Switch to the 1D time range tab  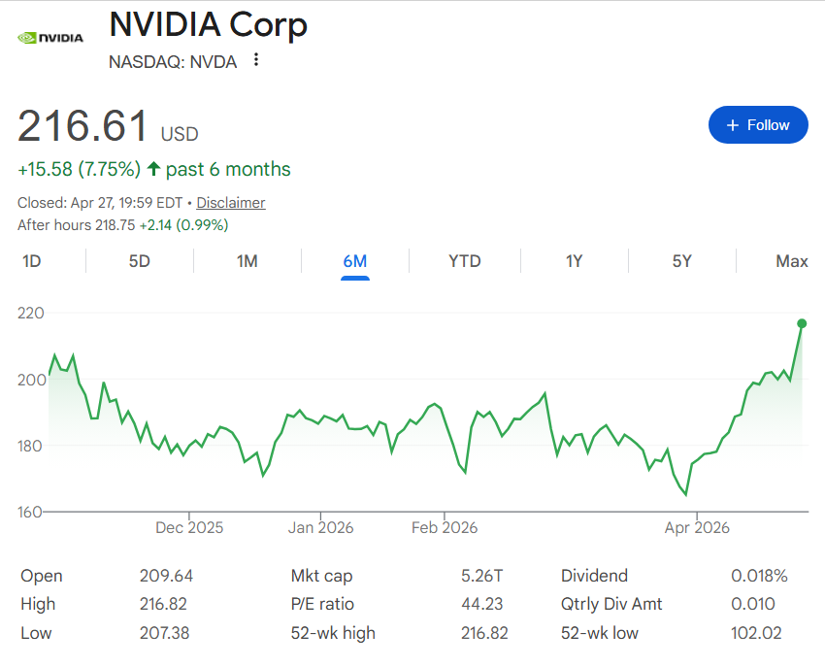(x=30, y=261)
